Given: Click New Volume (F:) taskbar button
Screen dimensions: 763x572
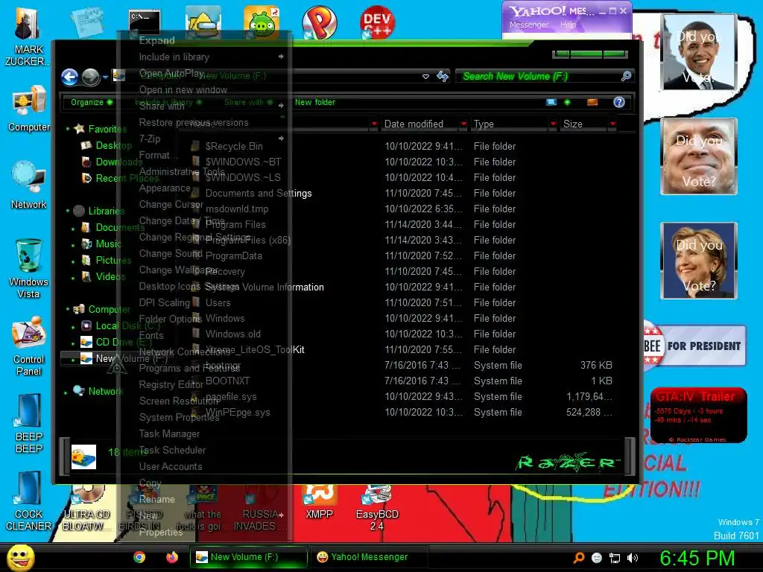Looking at the screenshot, I should pyautogui.click(x=249, y=557).
